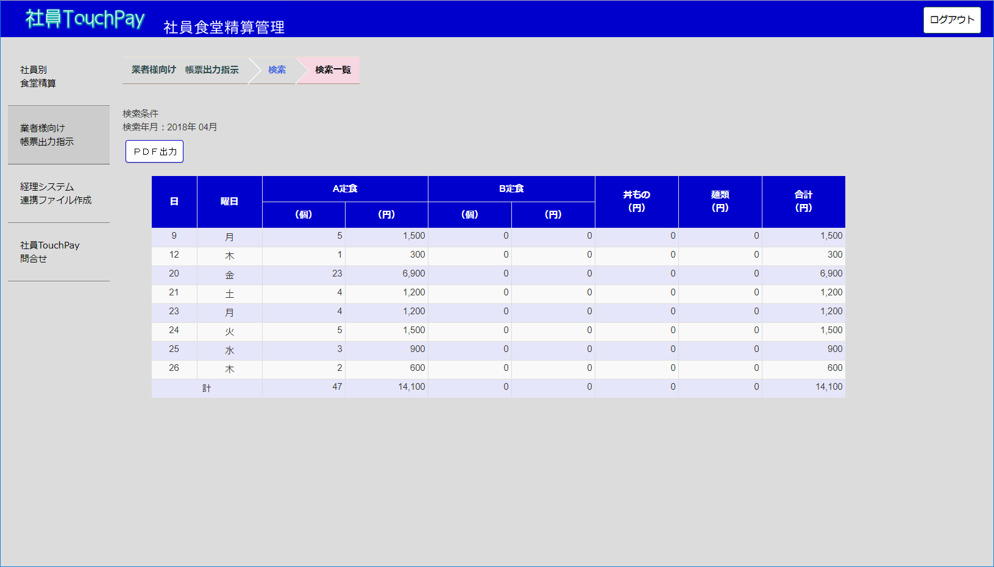
Task: Click the 曜日 column header
Action: tap(230, 202)
